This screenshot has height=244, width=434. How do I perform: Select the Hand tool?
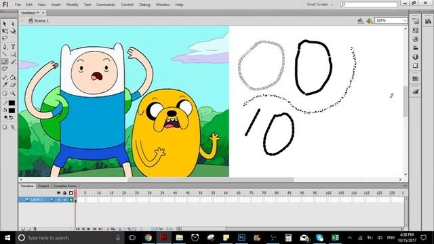click(x=5, y=94)
